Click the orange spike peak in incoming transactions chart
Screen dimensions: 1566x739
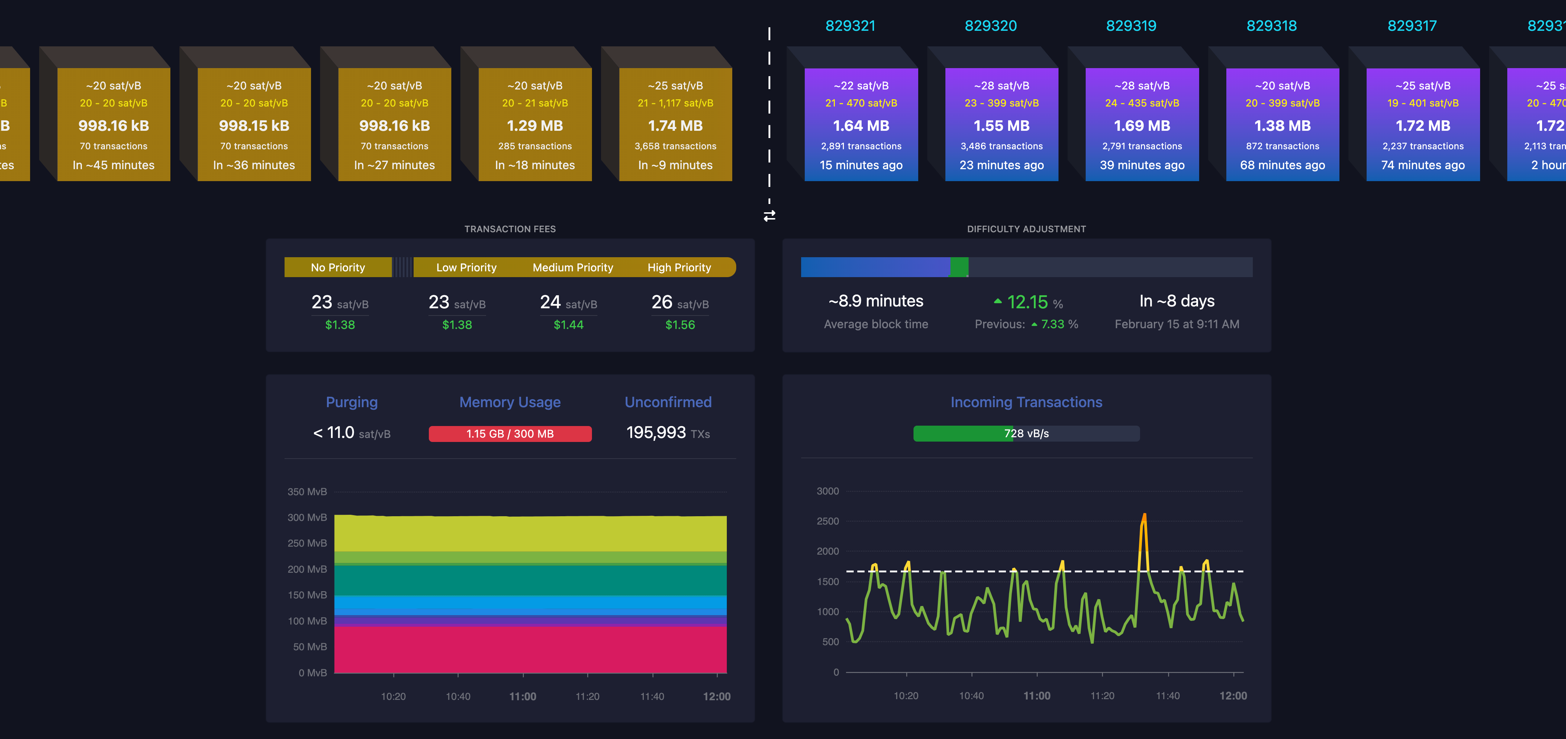click(x=1144, y=517)
